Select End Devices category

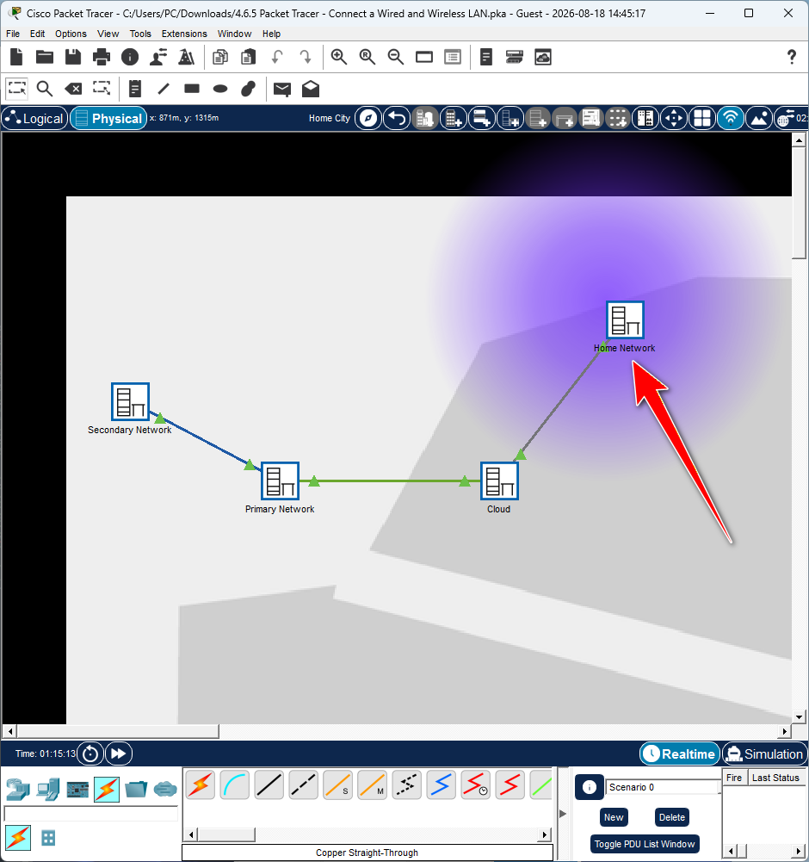pos(48,790)
